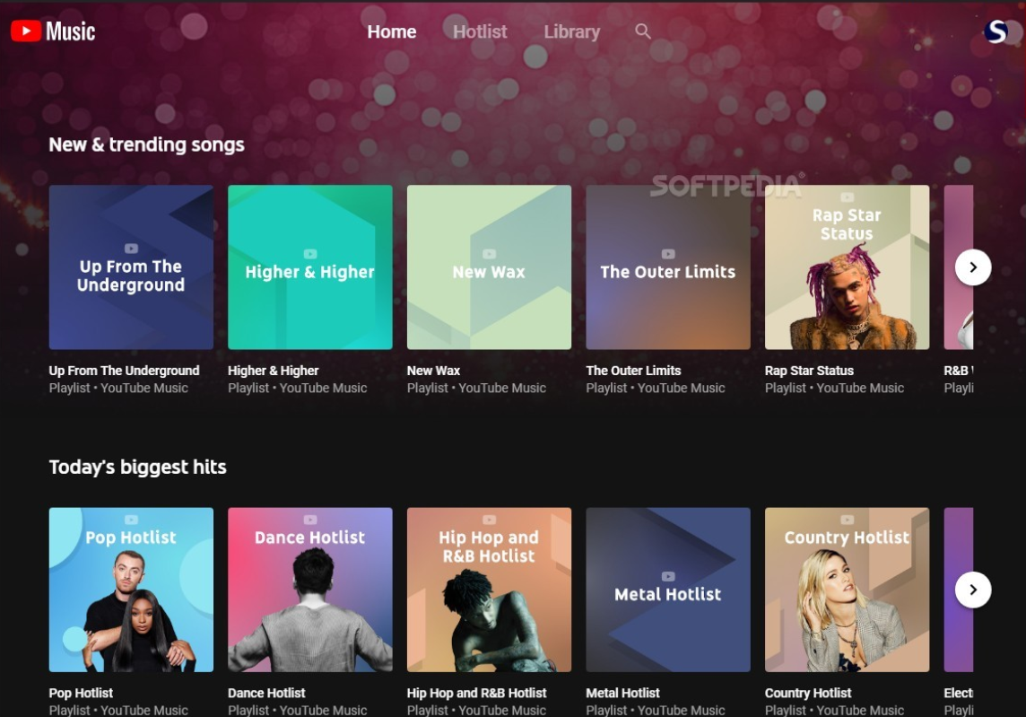Image resolution: width=1026 pixels, height=717 pixels.
Task: Open Rap Star Status playlist cover
Action: point(847,267)
